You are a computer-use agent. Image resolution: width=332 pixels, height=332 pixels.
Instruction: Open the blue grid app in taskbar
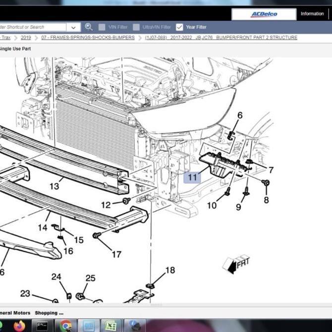point(89,326)
